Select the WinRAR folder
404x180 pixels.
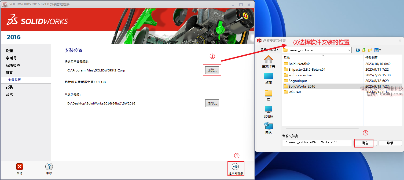(292, 92)
